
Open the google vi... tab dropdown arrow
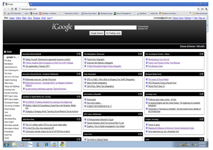(18, 57)
